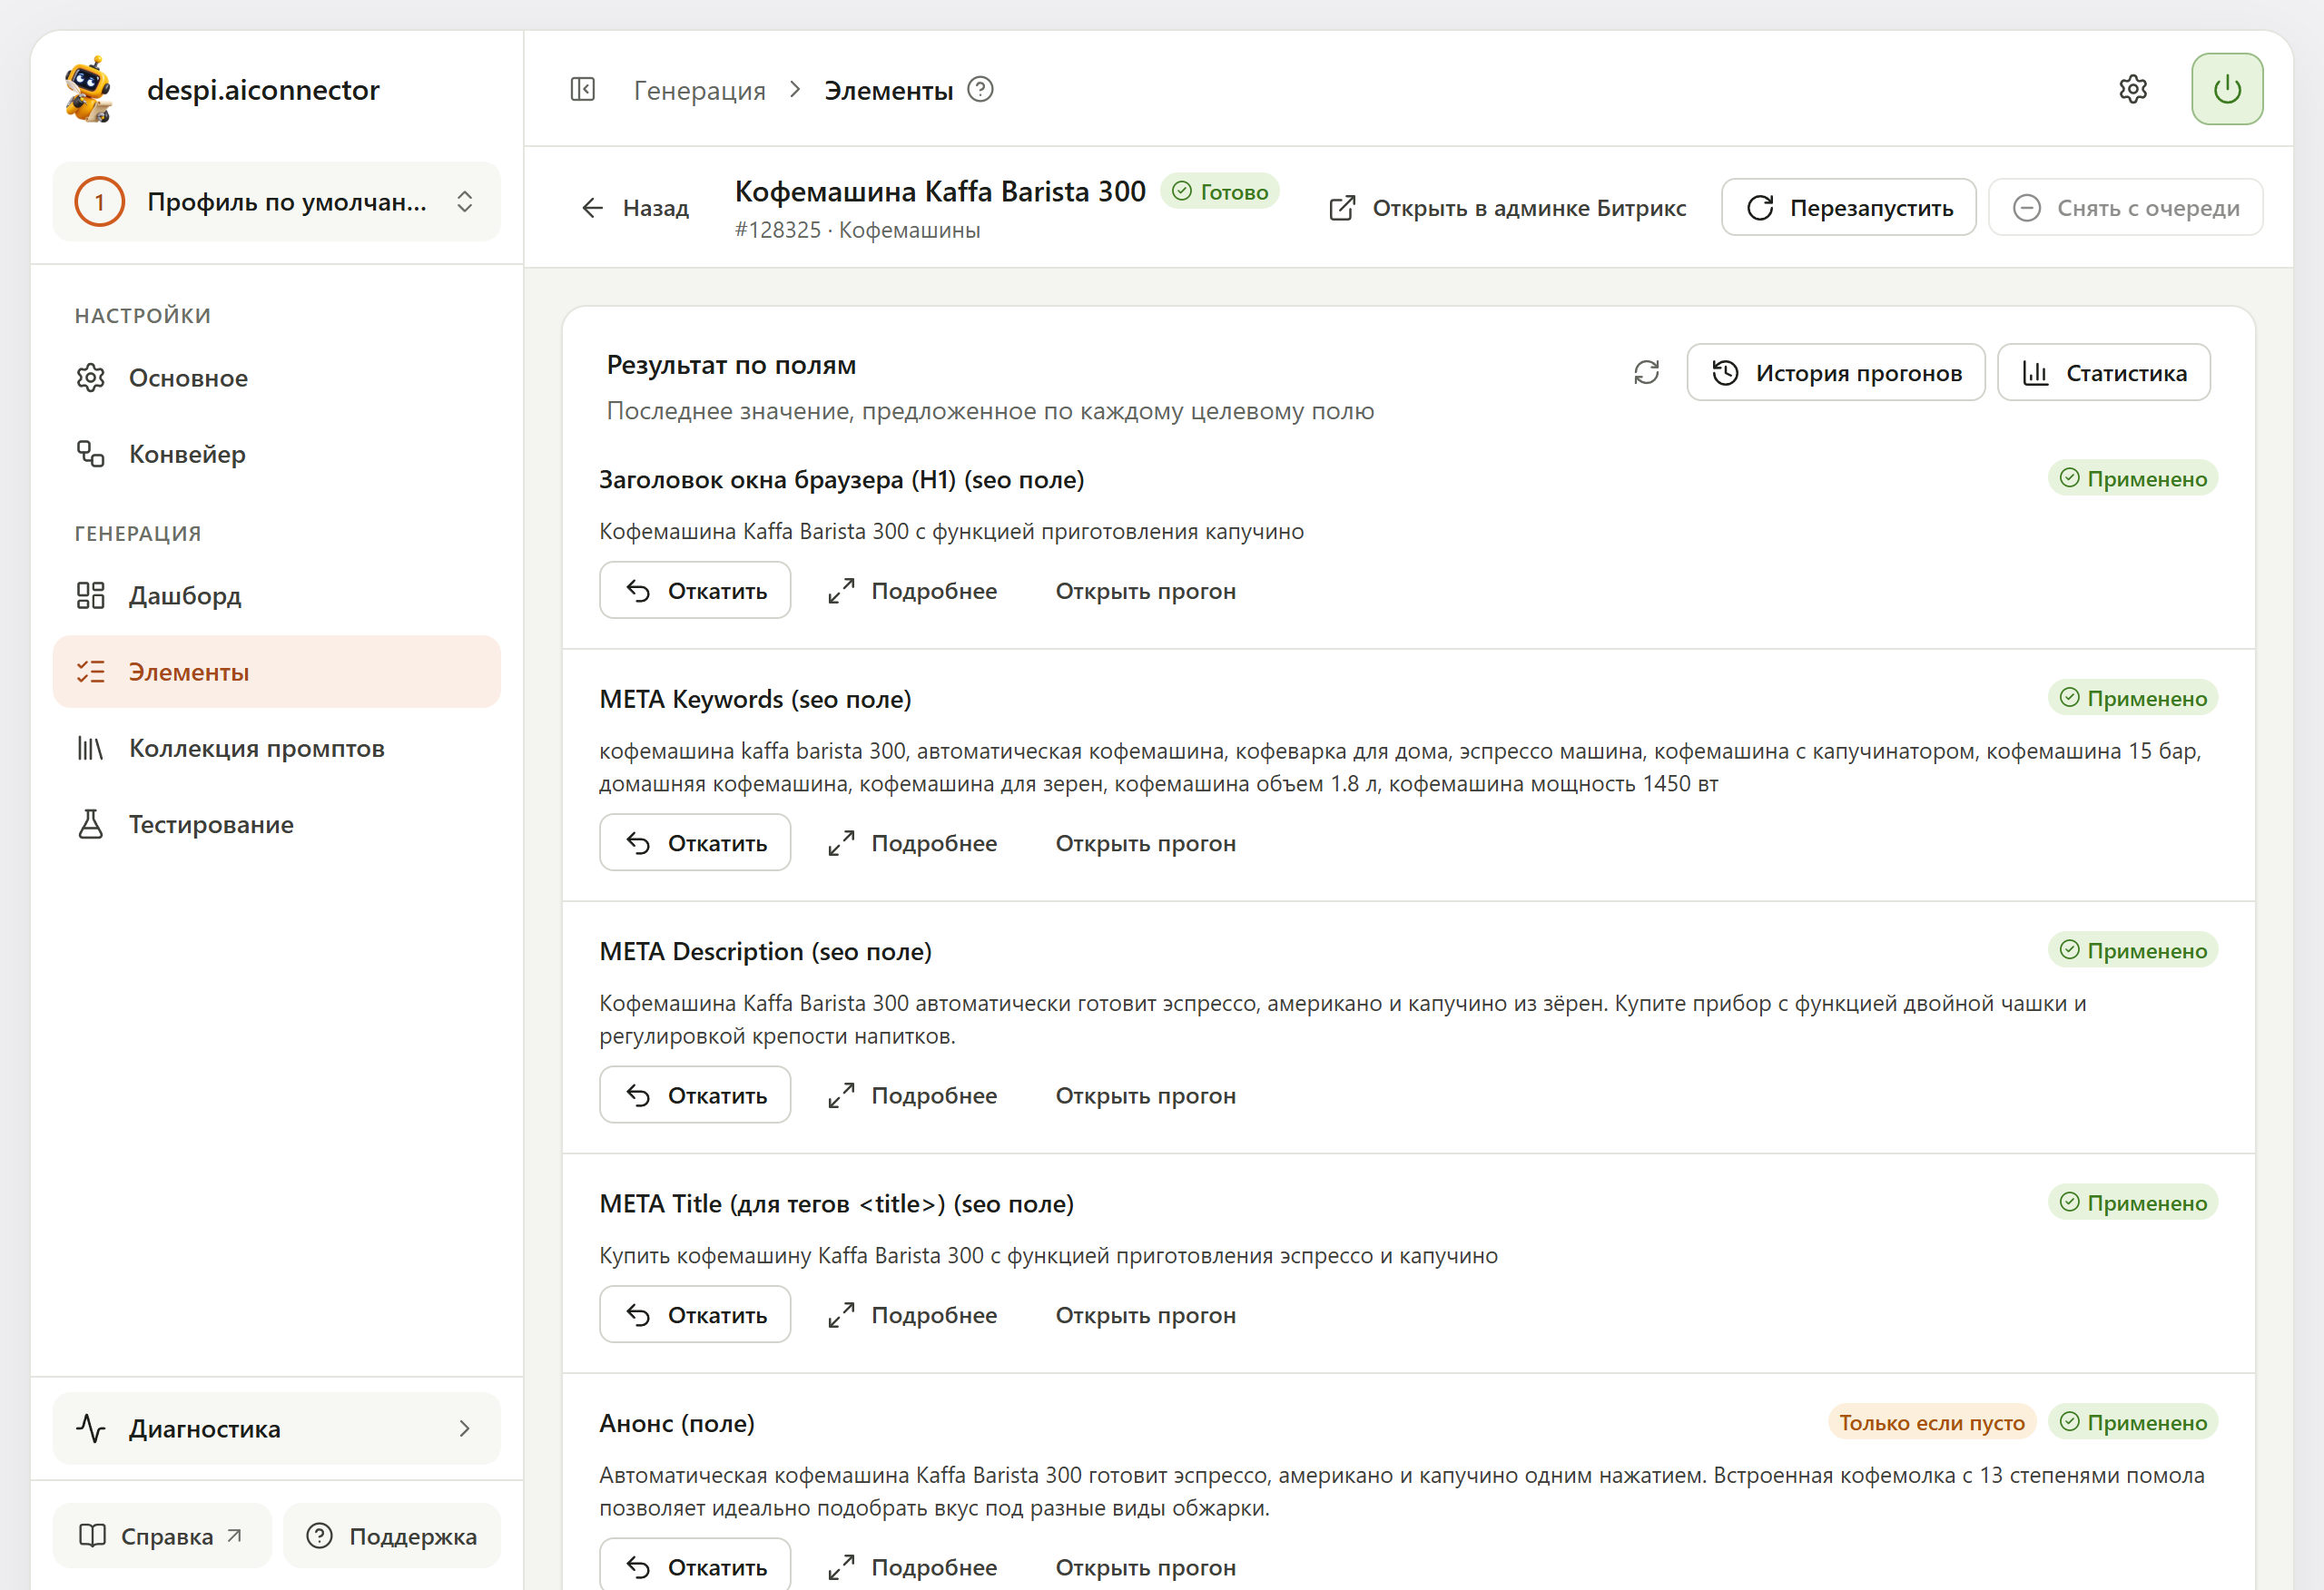Click Откатить for Заголовок окна браузера field
Image resolution: width=2324 pixels, height=1590 pixels.
coord(695,591)
